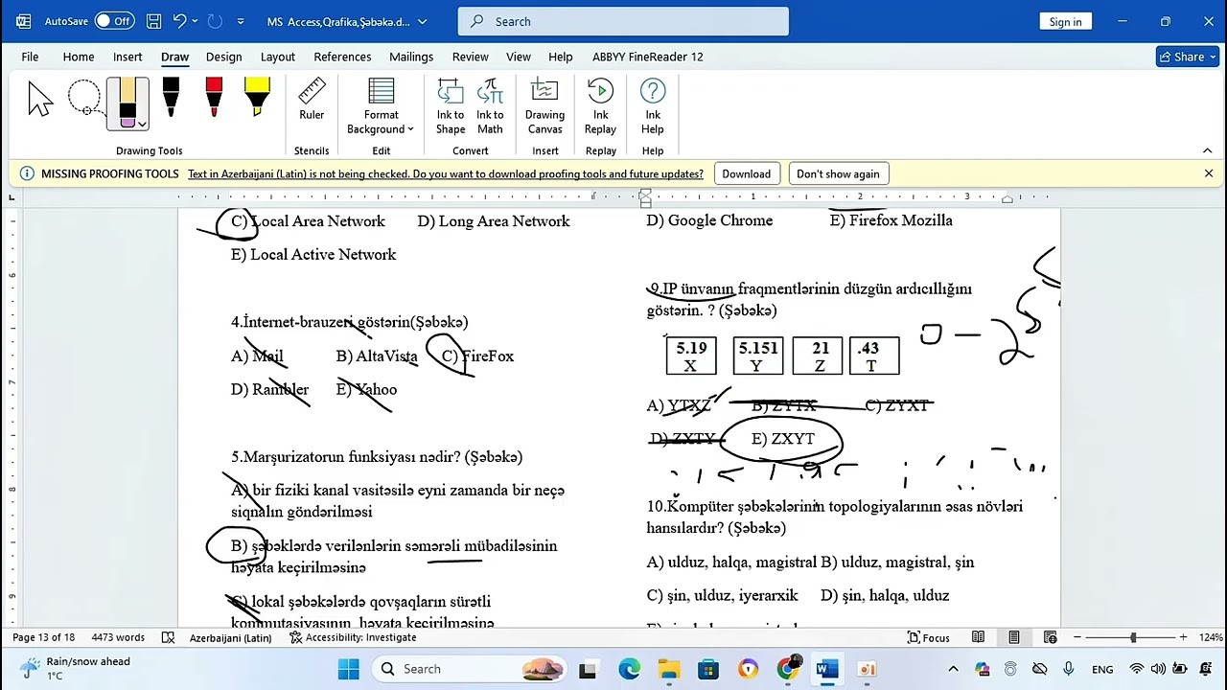Open File Explorer from the taskbar
Screen dimensions: 1227x690
click(668, 669)
